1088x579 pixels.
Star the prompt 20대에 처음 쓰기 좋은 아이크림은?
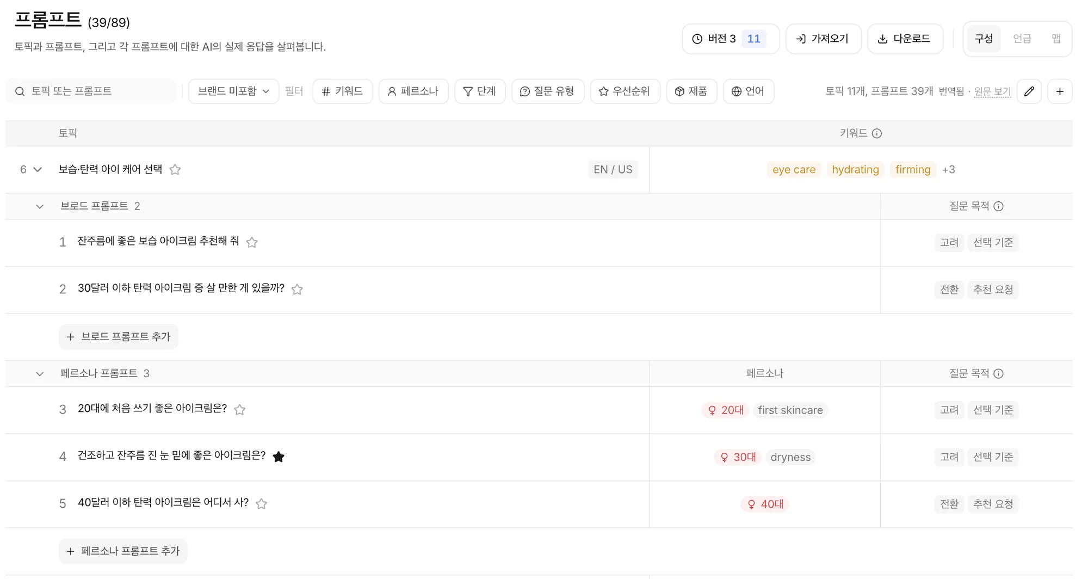coord(239,410)
